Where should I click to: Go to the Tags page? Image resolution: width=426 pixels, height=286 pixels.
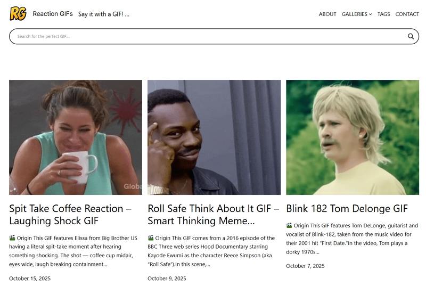tap(383, 14)
